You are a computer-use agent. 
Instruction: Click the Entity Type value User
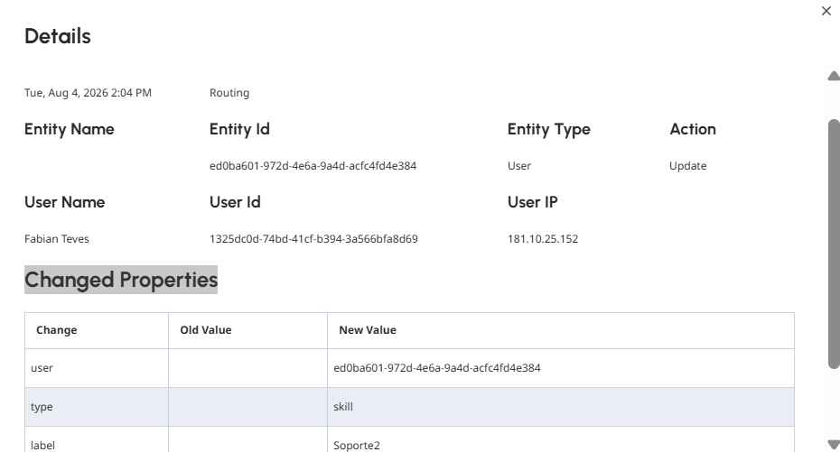click(x=519, y=166)
